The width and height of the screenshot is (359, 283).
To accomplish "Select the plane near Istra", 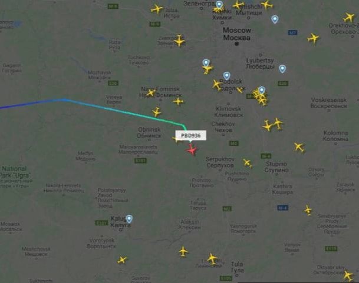I will pyautogui.click(x=157, y=9).
